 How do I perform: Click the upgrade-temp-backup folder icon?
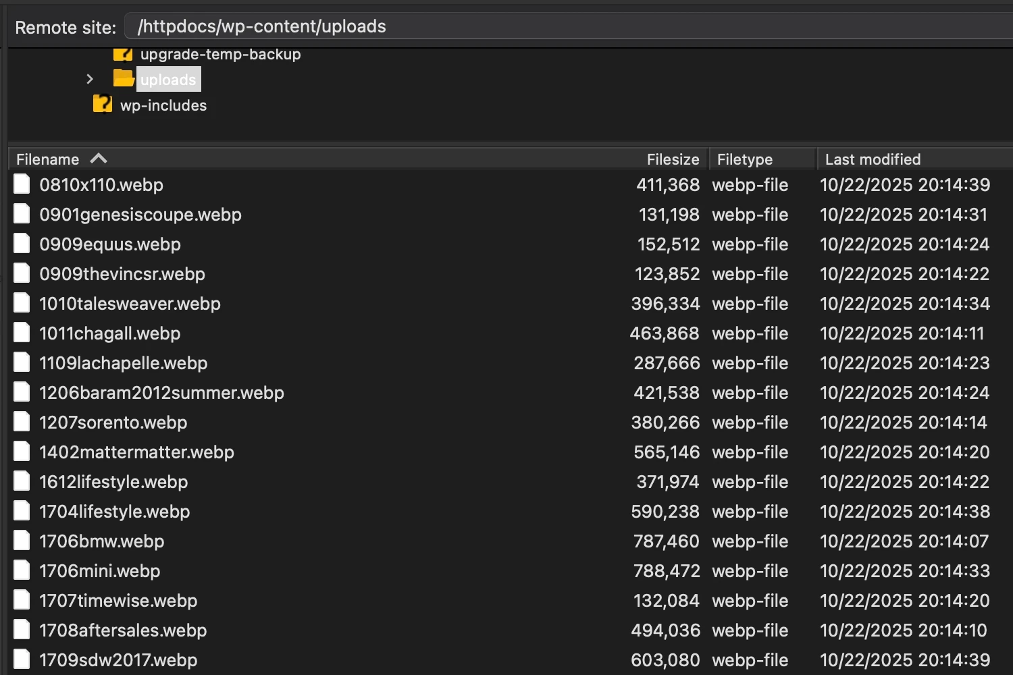[123, 54]
